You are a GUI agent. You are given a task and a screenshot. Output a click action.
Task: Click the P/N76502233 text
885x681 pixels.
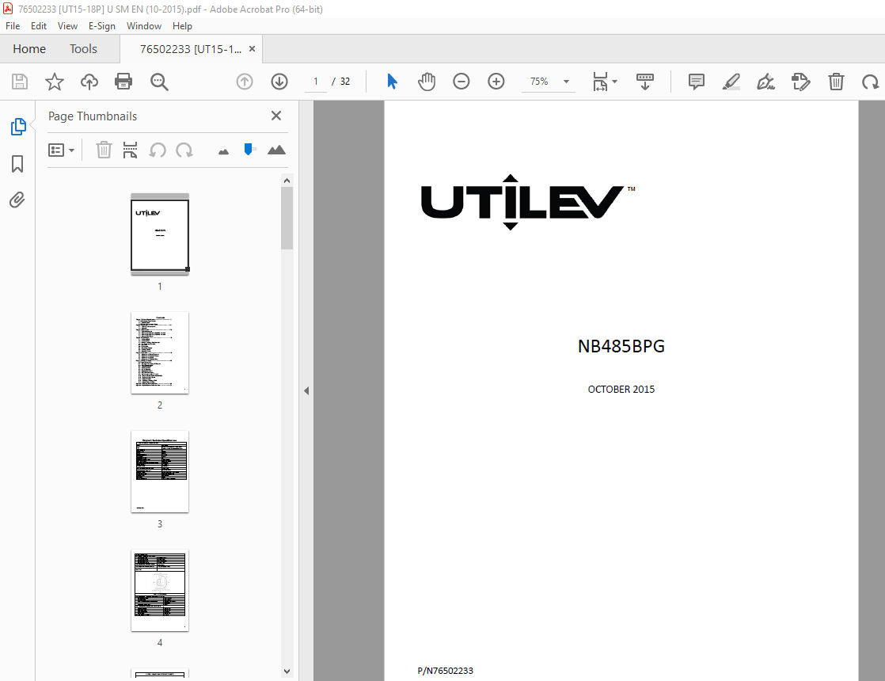446,671
